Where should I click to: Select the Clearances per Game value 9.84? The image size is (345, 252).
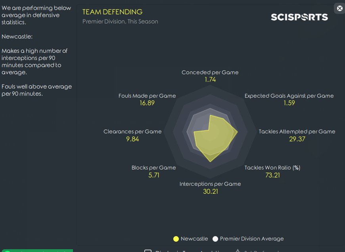tap(132, 139)
